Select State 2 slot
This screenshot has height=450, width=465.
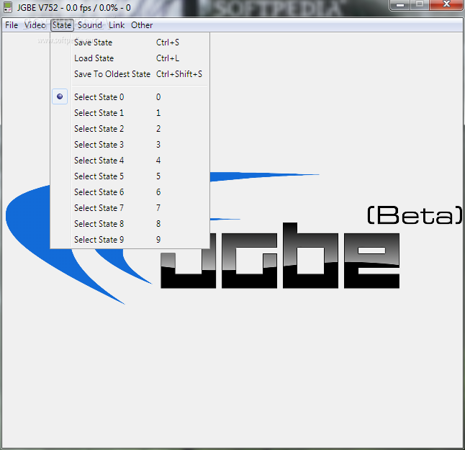coord(130,129)
